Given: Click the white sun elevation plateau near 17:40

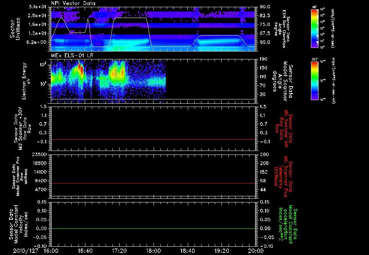Looking at the screenshot, I should click(x=130, y=18).
